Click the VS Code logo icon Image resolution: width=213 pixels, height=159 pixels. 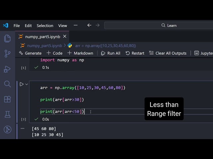tap(6, 26)
